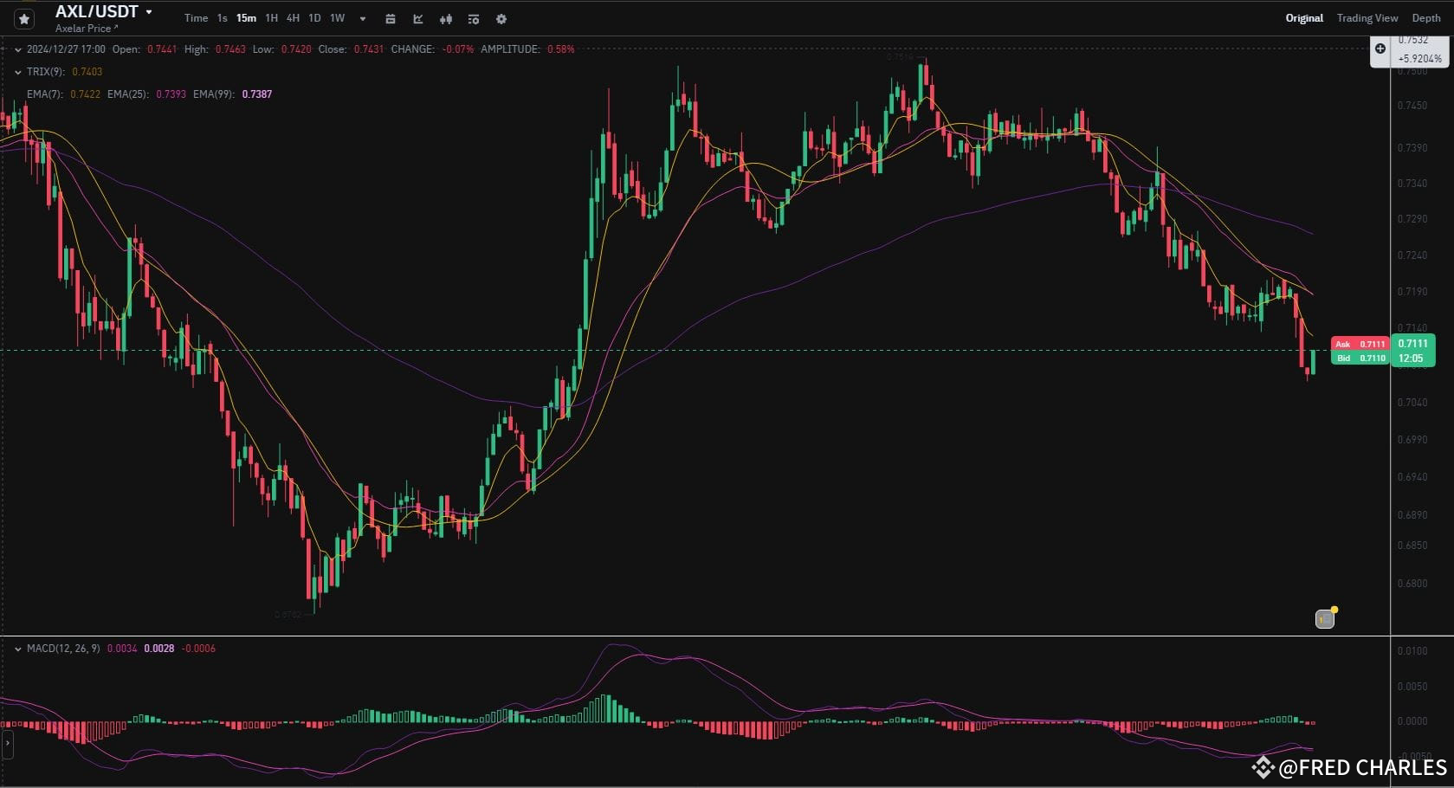Click the MACD value 0.0034

click(122, 649)
